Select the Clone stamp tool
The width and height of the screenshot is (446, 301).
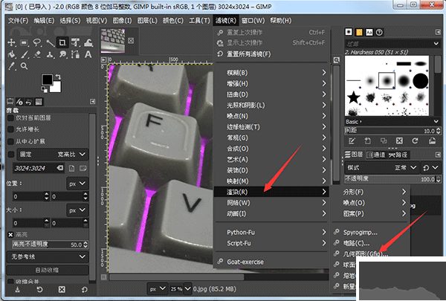50,54
